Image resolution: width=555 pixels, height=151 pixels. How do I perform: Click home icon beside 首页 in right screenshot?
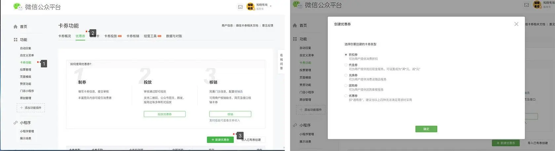coord(295,25)
